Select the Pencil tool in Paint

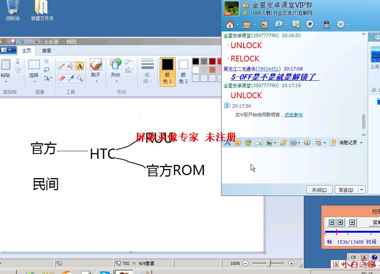[62, 66]
